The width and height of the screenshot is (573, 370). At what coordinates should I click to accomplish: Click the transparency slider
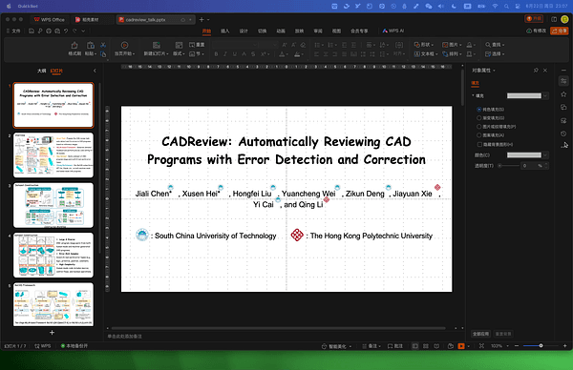(508, 166)
